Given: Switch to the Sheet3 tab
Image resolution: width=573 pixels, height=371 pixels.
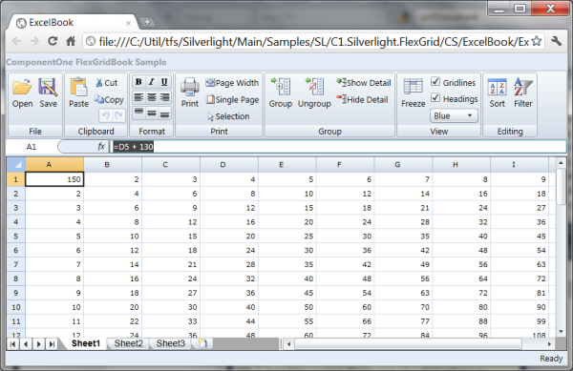Looking at the screenshot, I should 171,343.
